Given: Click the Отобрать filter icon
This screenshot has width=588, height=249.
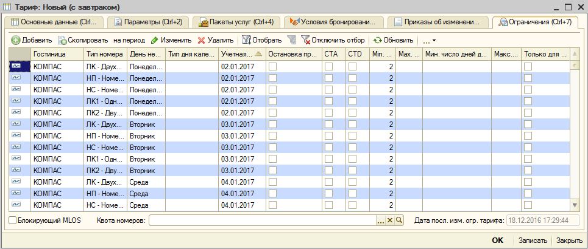Looking at the screenshot, I should [246, 40].
